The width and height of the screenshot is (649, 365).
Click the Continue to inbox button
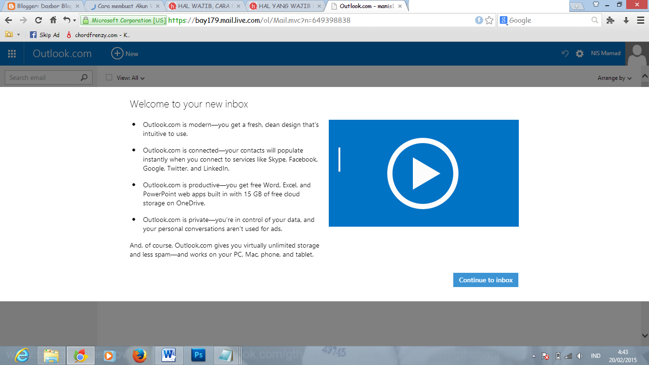486,280
